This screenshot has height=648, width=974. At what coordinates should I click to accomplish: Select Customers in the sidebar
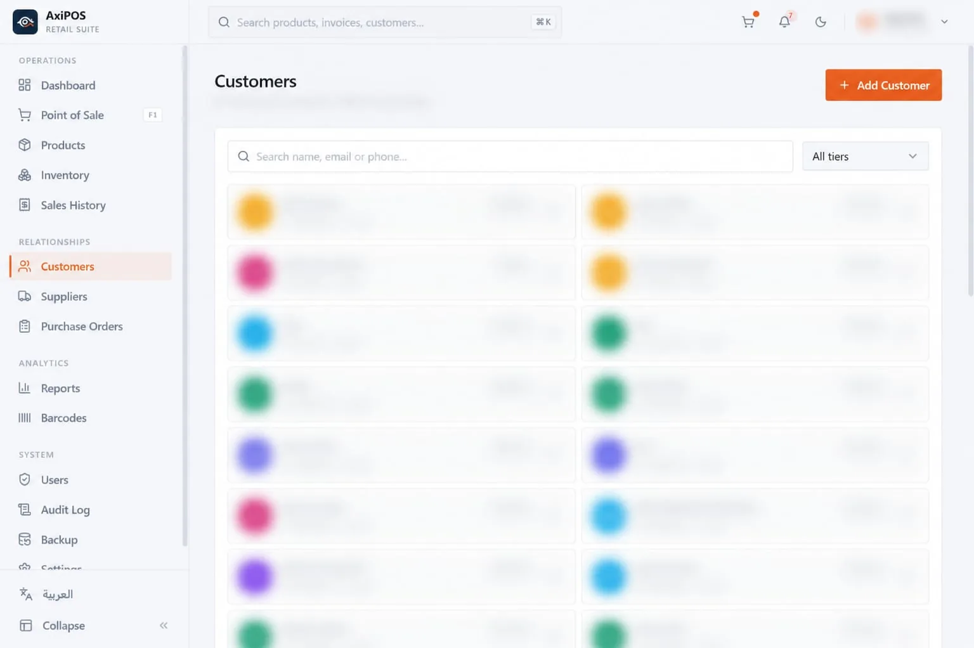(x=91, y=266)
